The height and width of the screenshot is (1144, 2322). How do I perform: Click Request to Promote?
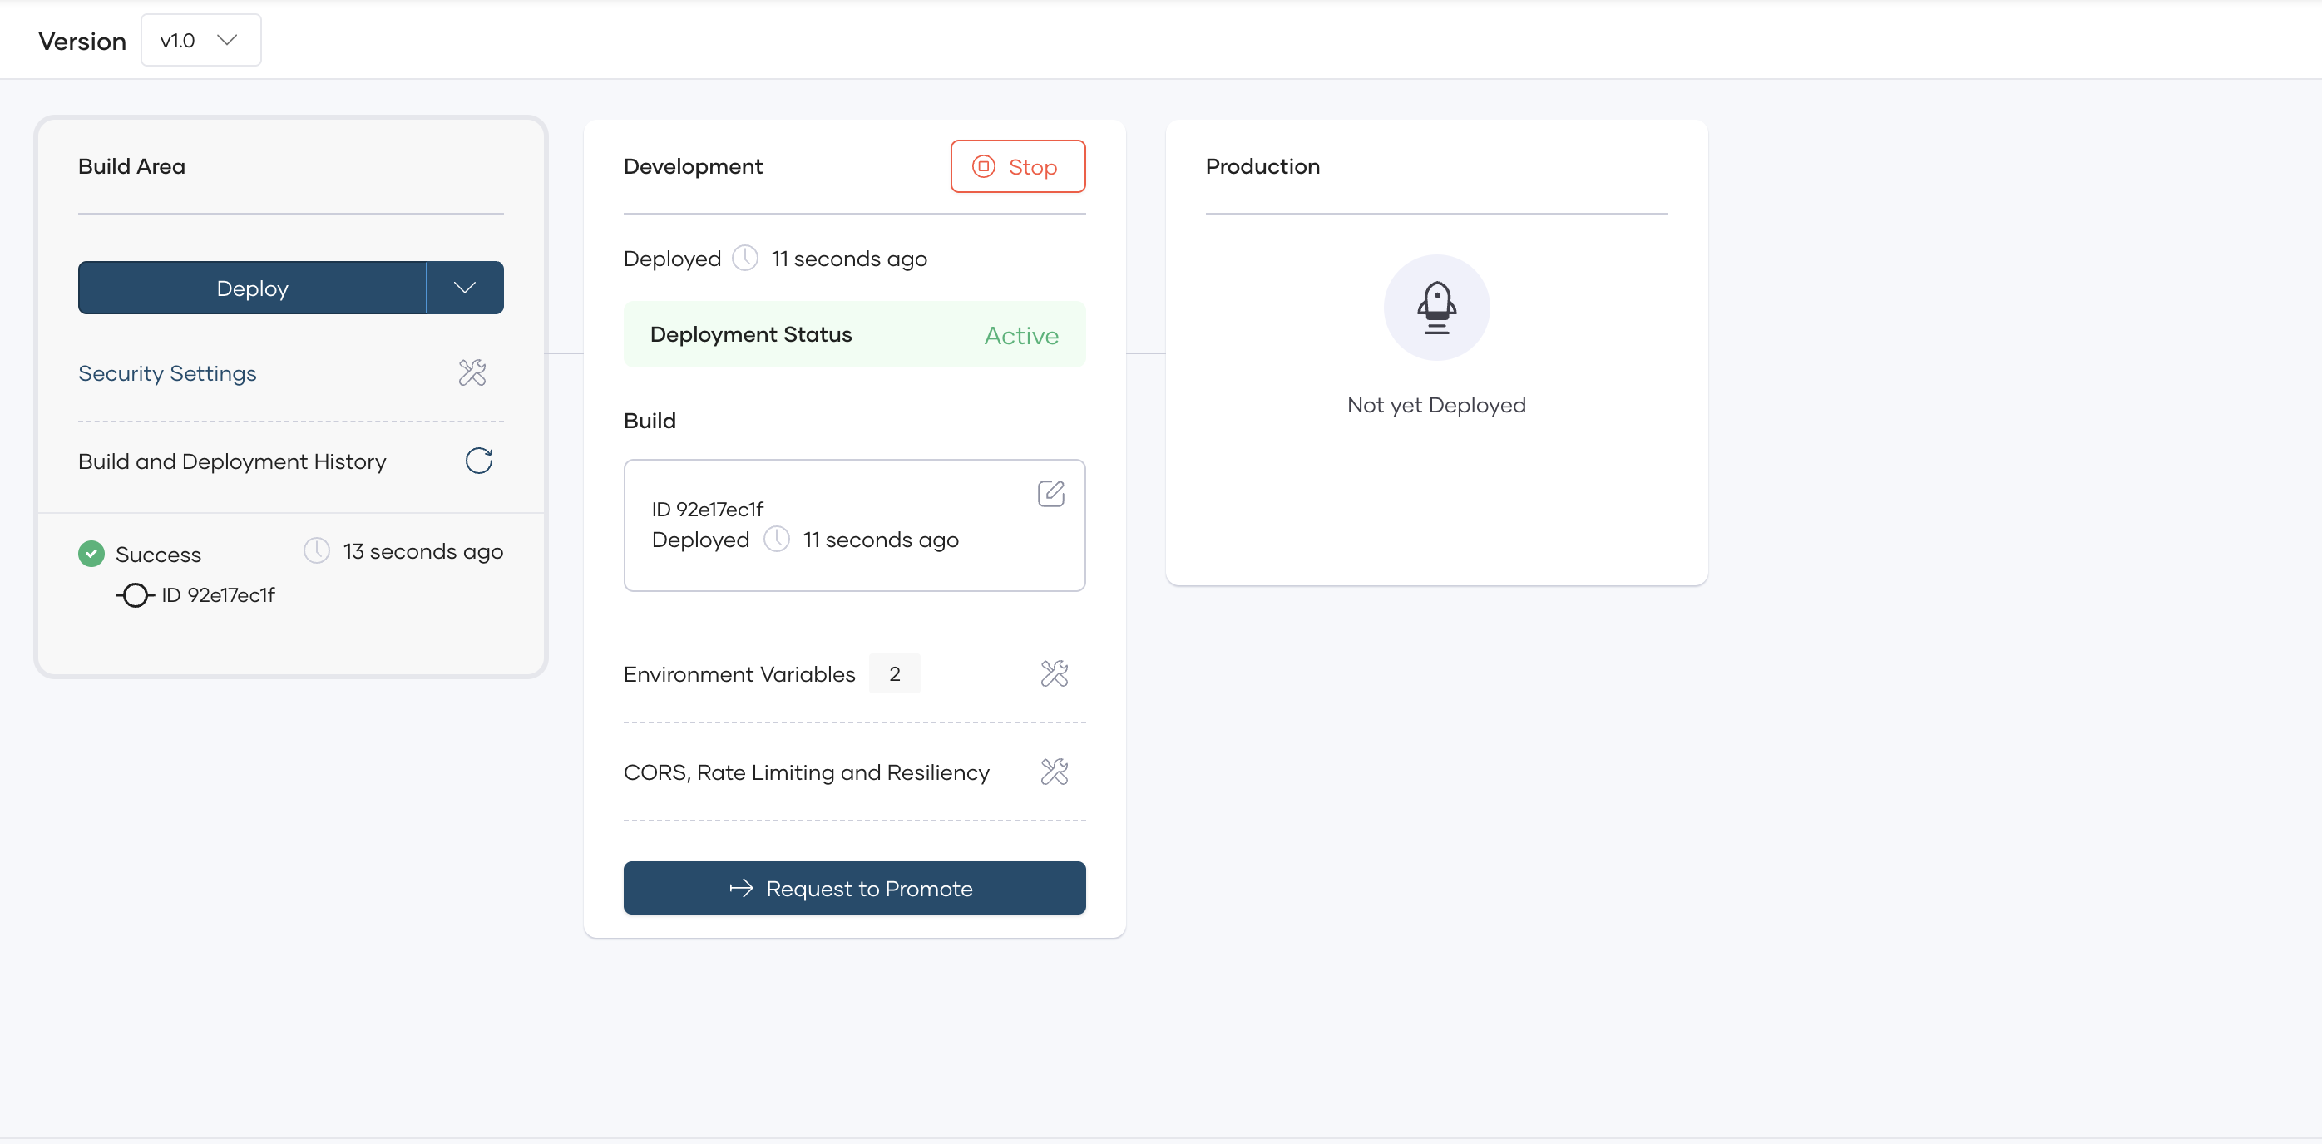click(853, 888)
